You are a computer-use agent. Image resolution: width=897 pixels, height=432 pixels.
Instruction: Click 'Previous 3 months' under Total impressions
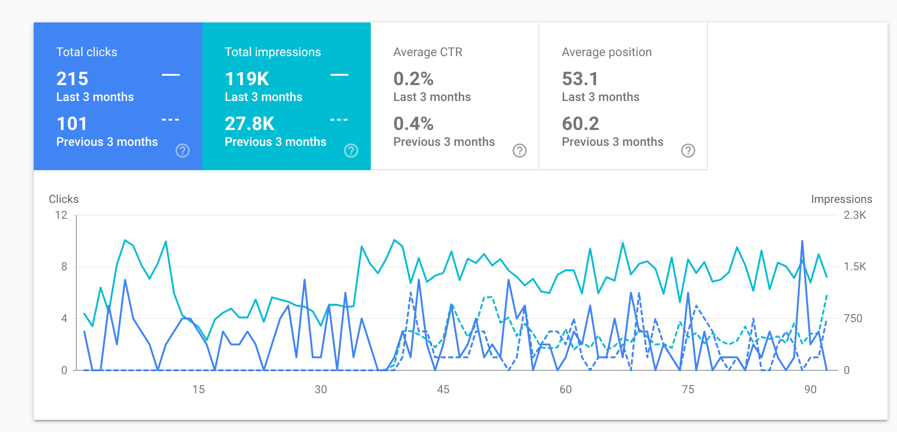(x=276, y=142)
